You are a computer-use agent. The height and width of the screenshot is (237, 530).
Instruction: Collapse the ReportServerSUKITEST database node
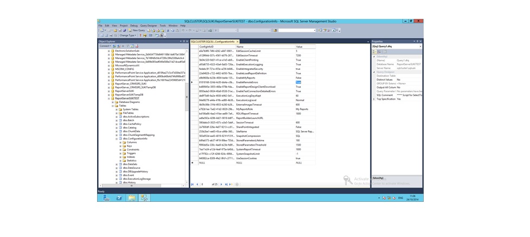coord(109,98)
